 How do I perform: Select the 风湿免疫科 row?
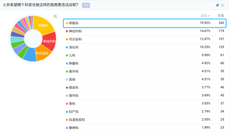[145, 120]
